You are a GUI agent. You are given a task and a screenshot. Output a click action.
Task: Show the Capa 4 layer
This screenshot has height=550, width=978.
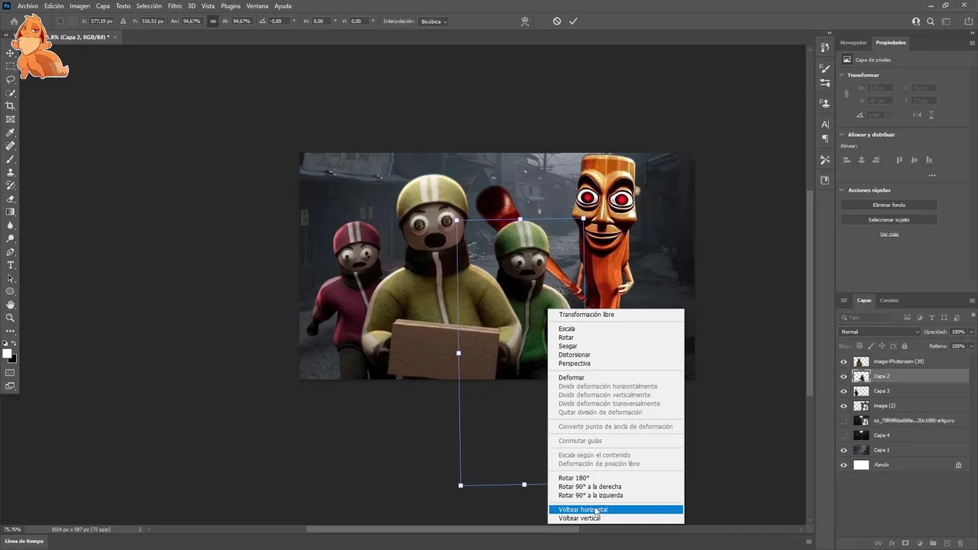pos(844,435)
